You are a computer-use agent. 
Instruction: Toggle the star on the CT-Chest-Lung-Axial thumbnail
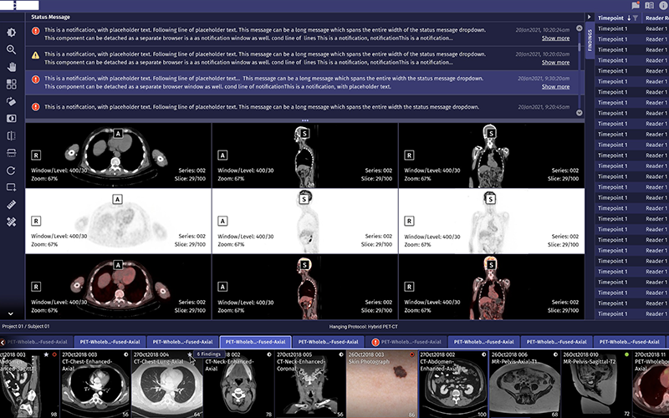190,354
